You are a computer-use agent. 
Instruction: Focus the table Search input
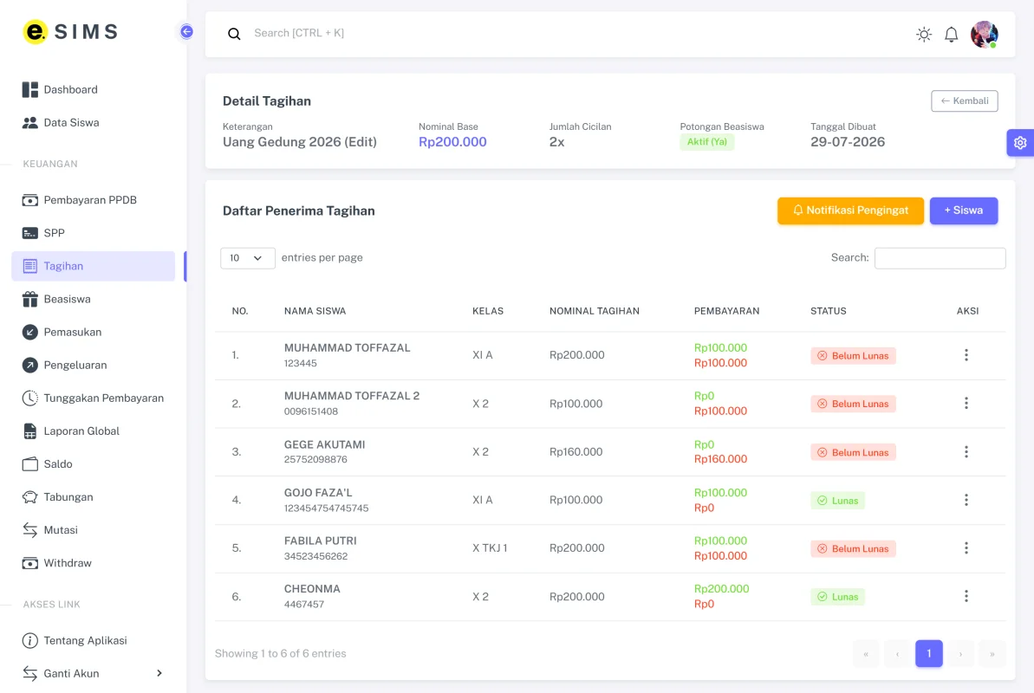click(x=940, y=258)
